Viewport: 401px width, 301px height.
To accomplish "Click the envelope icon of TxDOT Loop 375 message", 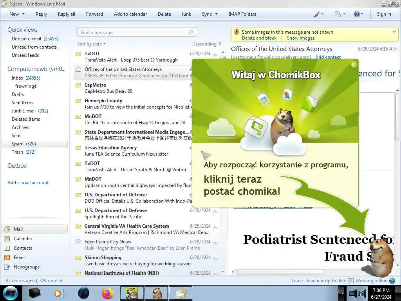I will 78,54.
